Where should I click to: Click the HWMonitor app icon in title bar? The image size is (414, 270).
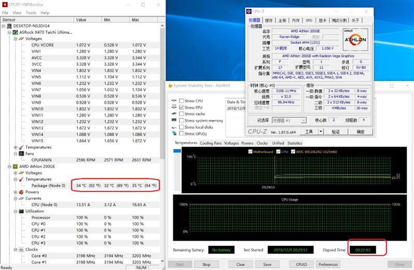[x=5, y=5]
